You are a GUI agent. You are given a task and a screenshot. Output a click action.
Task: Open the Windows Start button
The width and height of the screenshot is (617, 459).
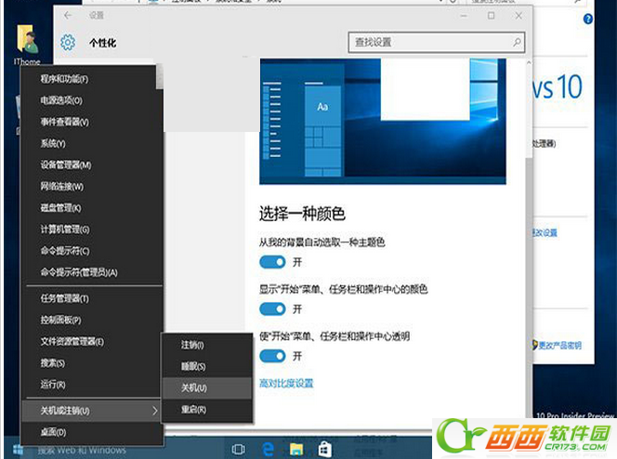[18, 449]
